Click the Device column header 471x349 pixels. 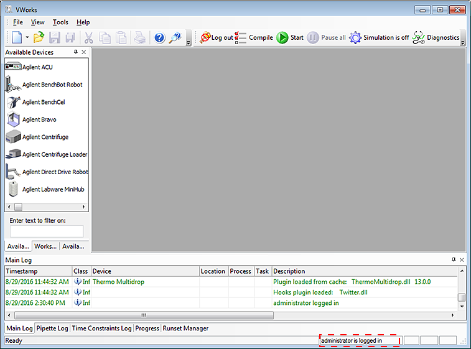point(145,271)
